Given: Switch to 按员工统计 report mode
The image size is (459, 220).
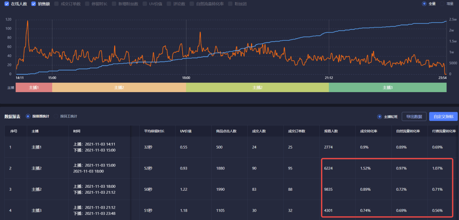Looking at the screenshot, I should click(x=56, y=116).
